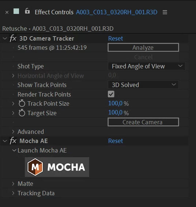Click the layer label color swatch
Viewport: 196px width, 207px height.
[x=16, y=11]
